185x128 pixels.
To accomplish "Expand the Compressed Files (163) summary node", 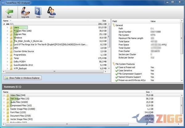I will [4, 105].
